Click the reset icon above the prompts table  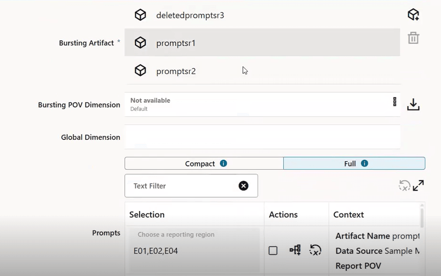click(x=404, y=185)
